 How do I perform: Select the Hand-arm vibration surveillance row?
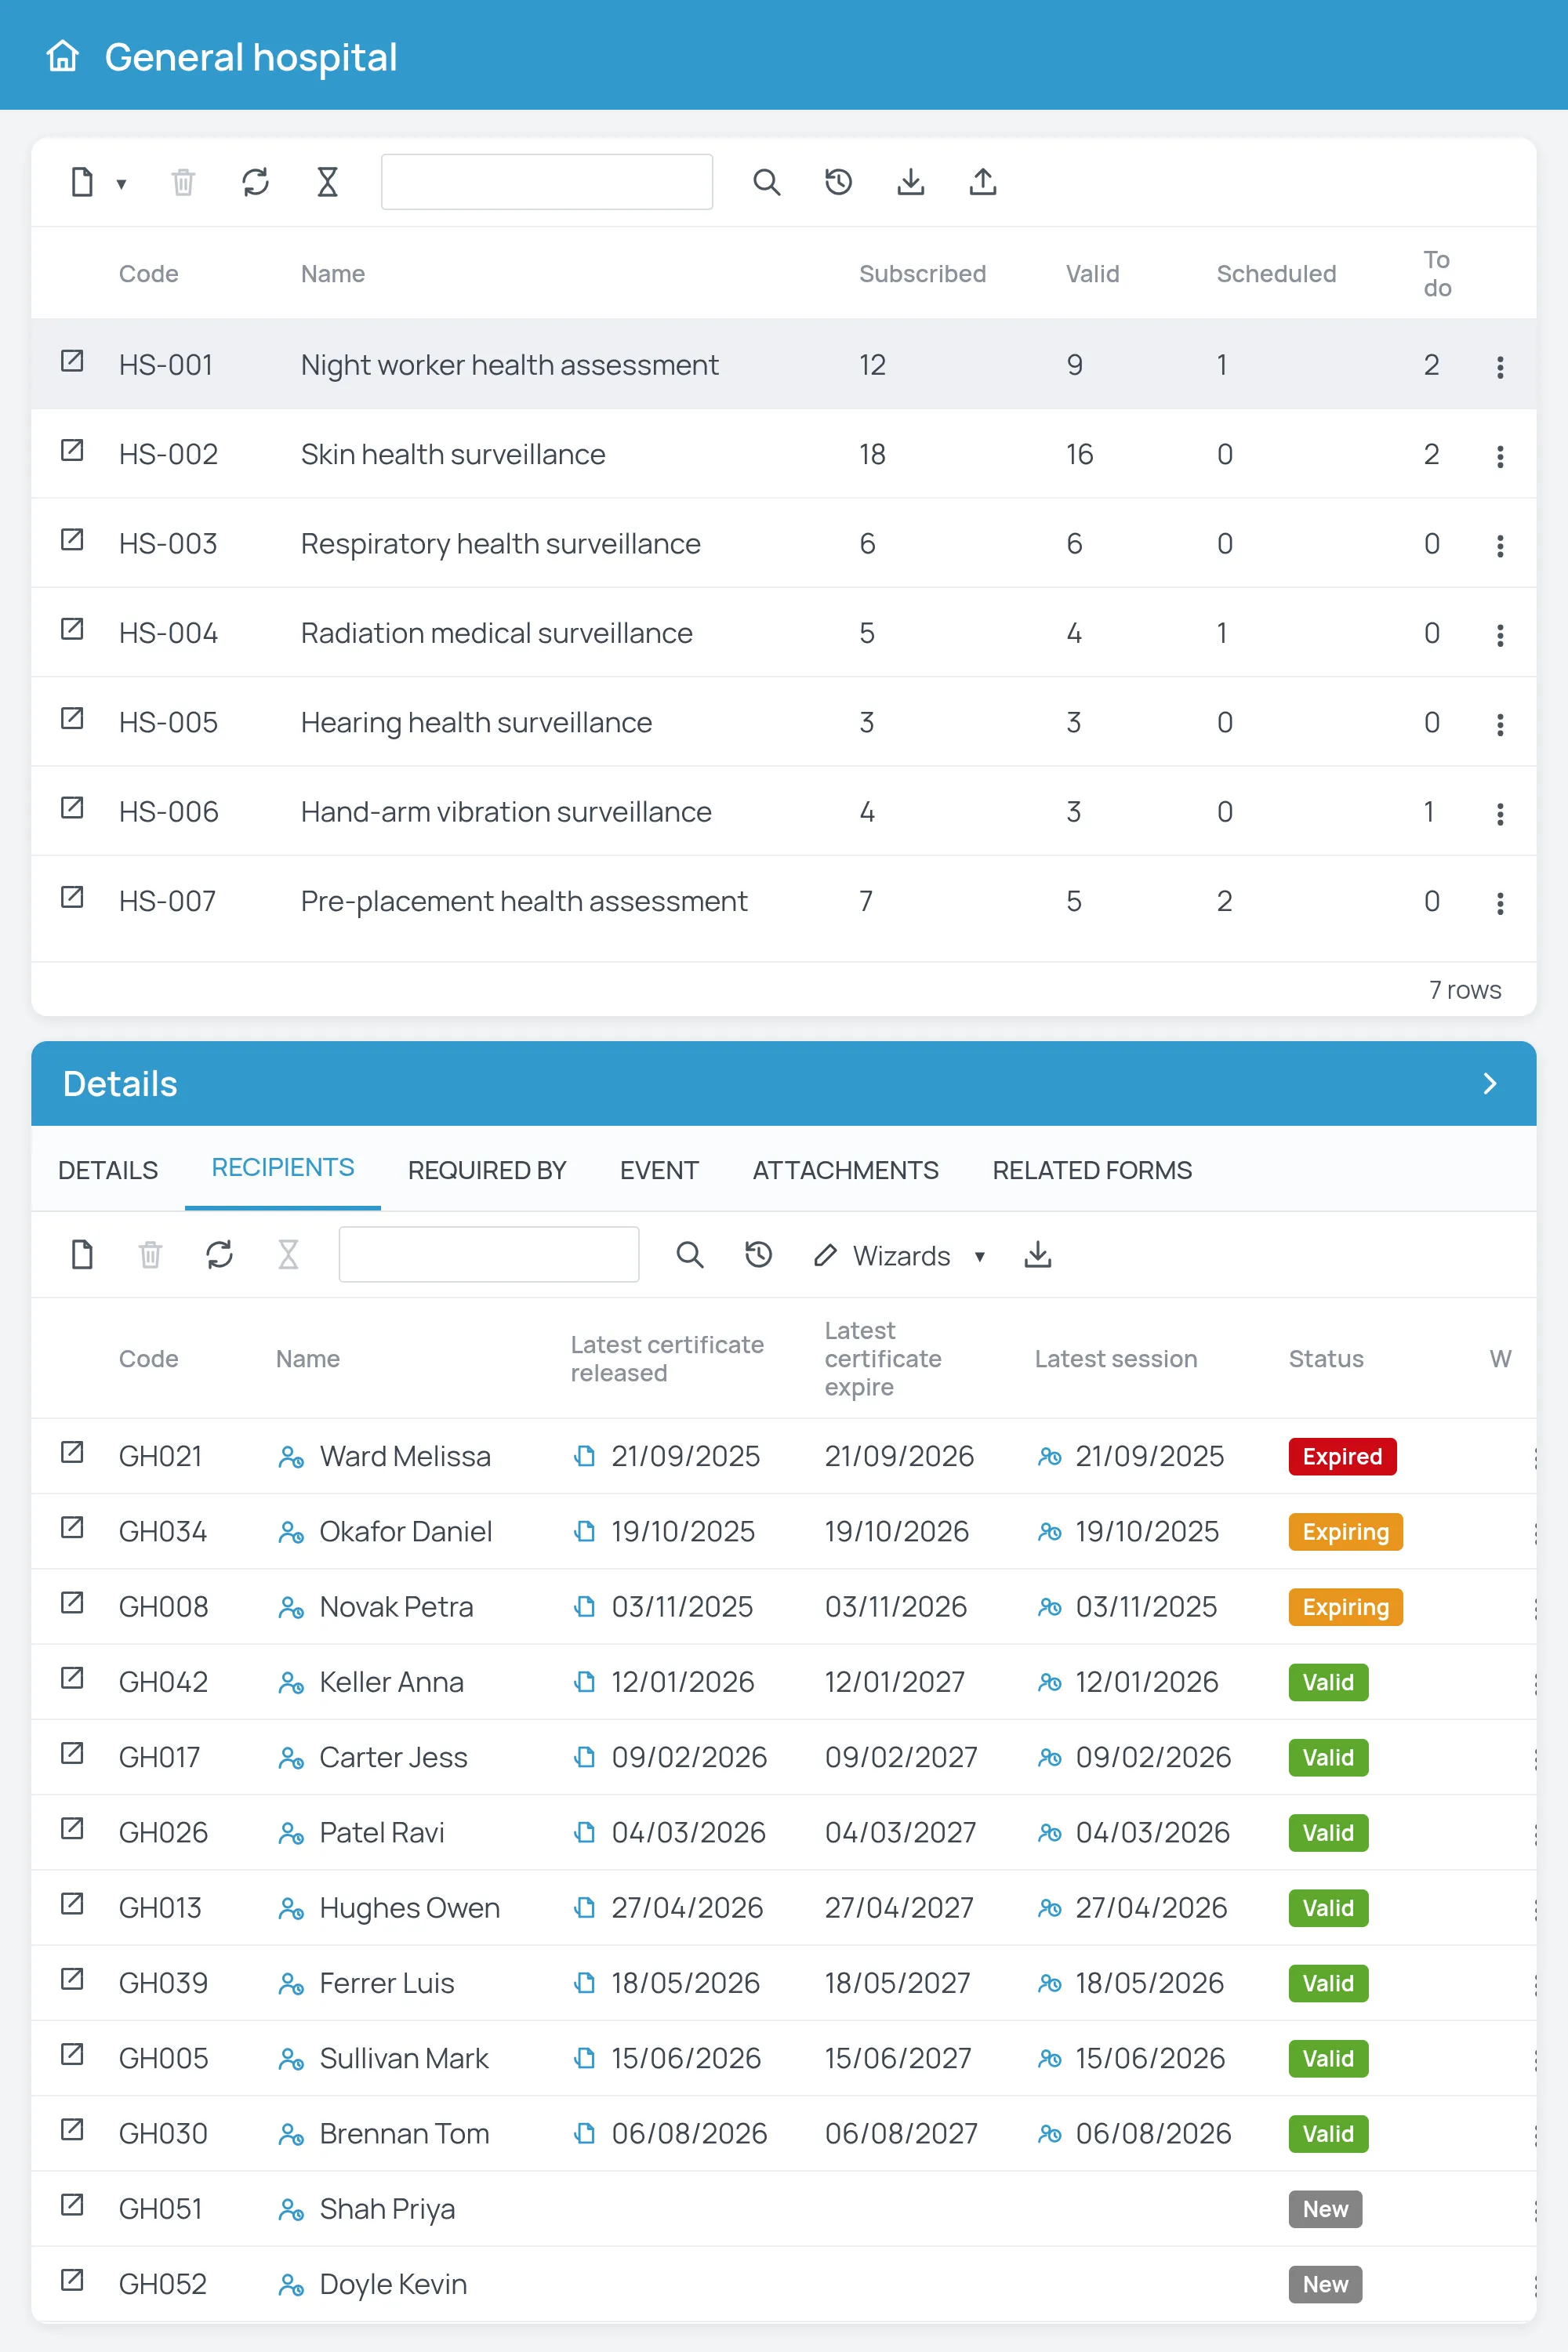pyautogui.click(x=784, y=812)
